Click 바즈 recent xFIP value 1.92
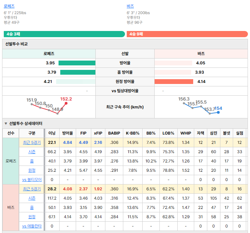This screenshot has width=250, height=233. (98, 189)
